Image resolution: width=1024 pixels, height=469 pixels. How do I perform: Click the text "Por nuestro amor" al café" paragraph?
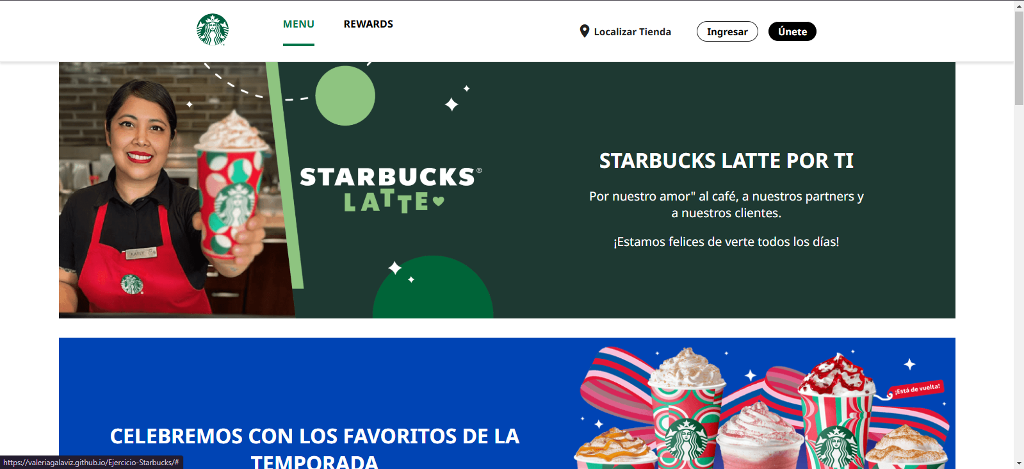point(726,205)
